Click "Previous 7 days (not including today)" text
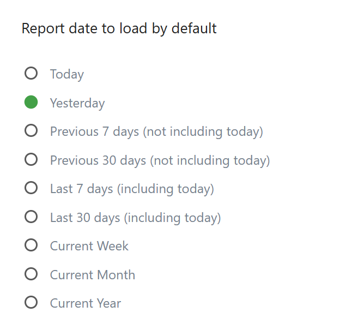Image resolution: width=352 pixels, height=318 pixels. coord(156,131)
